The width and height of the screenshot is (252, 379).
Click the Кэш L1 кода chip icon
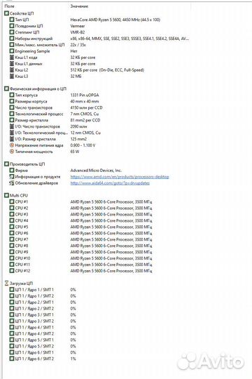pyautogui.click(x=12, y=58)
